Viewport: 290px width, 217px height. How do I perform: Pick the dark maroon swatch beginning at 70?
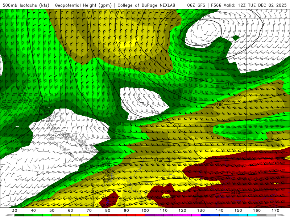pyautogui.click(x=94, y=215)
